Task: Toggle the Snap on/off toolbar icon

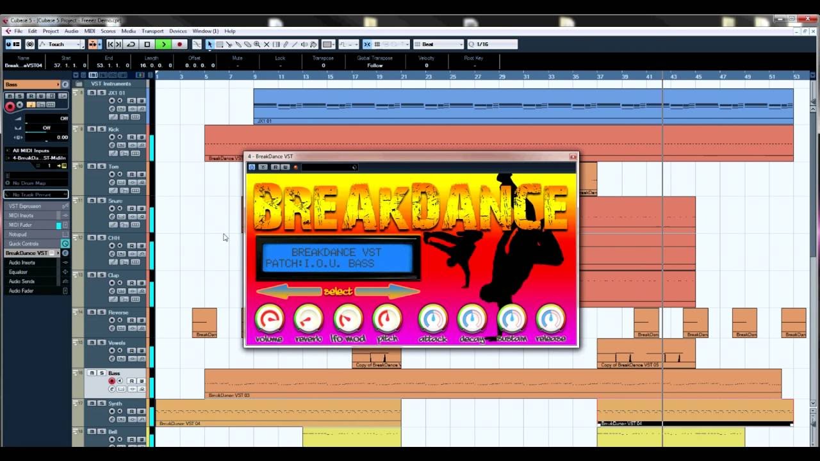Action: [x=367, y=44]
